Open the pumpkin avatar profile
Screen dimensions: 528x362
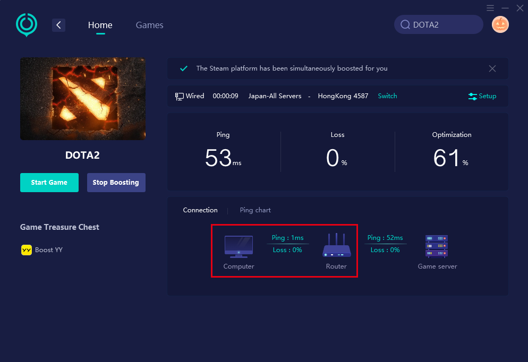tap(500, 24)
